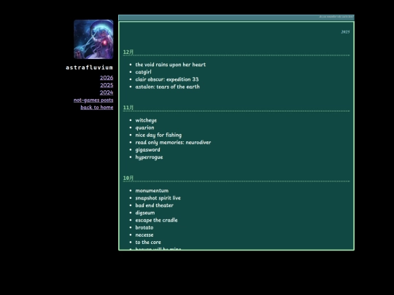
Task: Click the 'brotato' entry
Action: (x=144, y=227)
